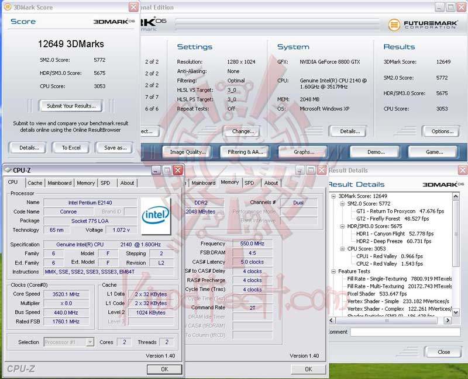Image resolution: width=468 pixels, height=379 pixels.
Task: Select Fill Rate - Multi-Texturing row
Action: (400, 286)
